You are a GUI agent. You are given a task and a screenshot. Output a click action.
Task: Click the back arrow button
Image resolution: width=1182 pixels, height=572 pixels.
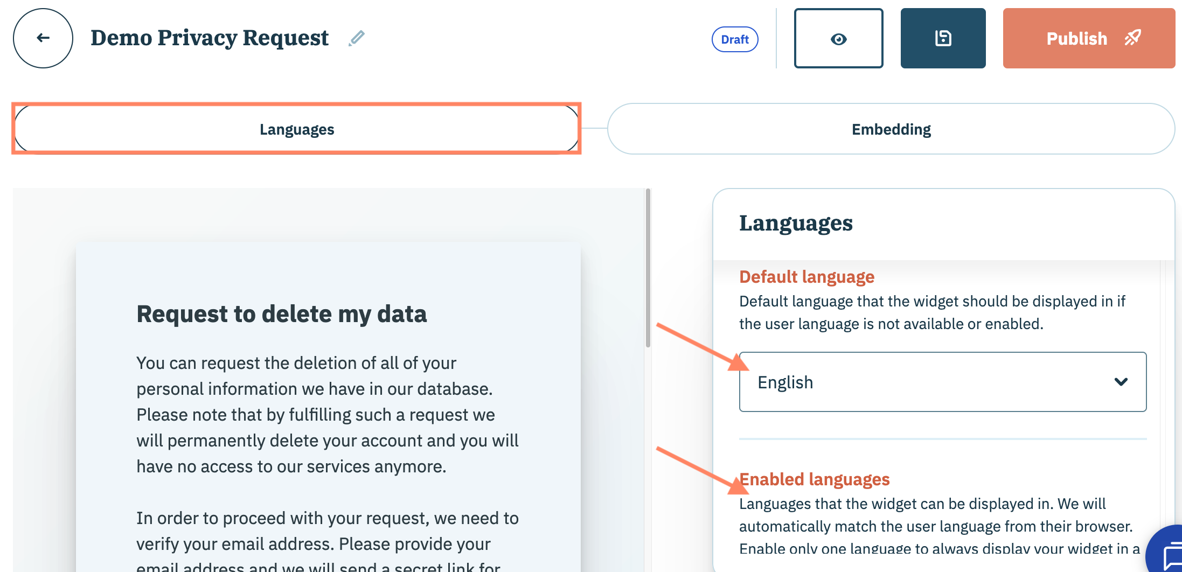[x=43, y=38]
